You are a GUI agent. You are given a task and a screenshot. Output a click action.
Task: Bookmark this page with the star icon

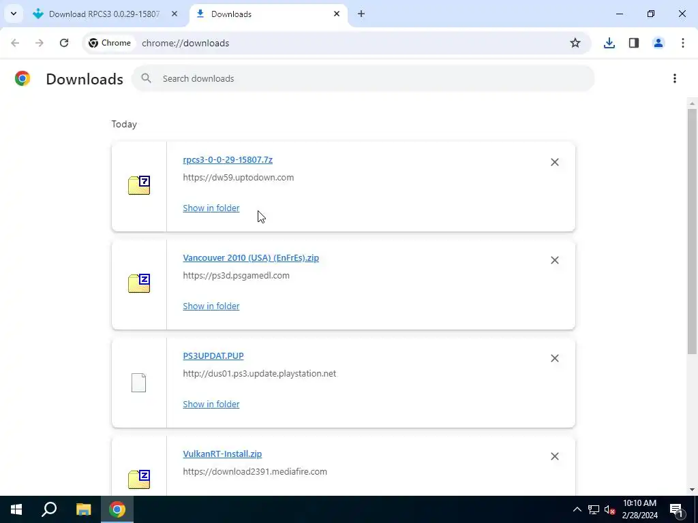575,43
